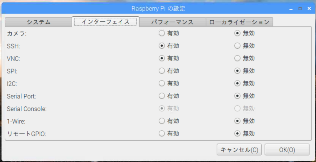
Task: Click the Serial Console: label
Action: (27, 109)
